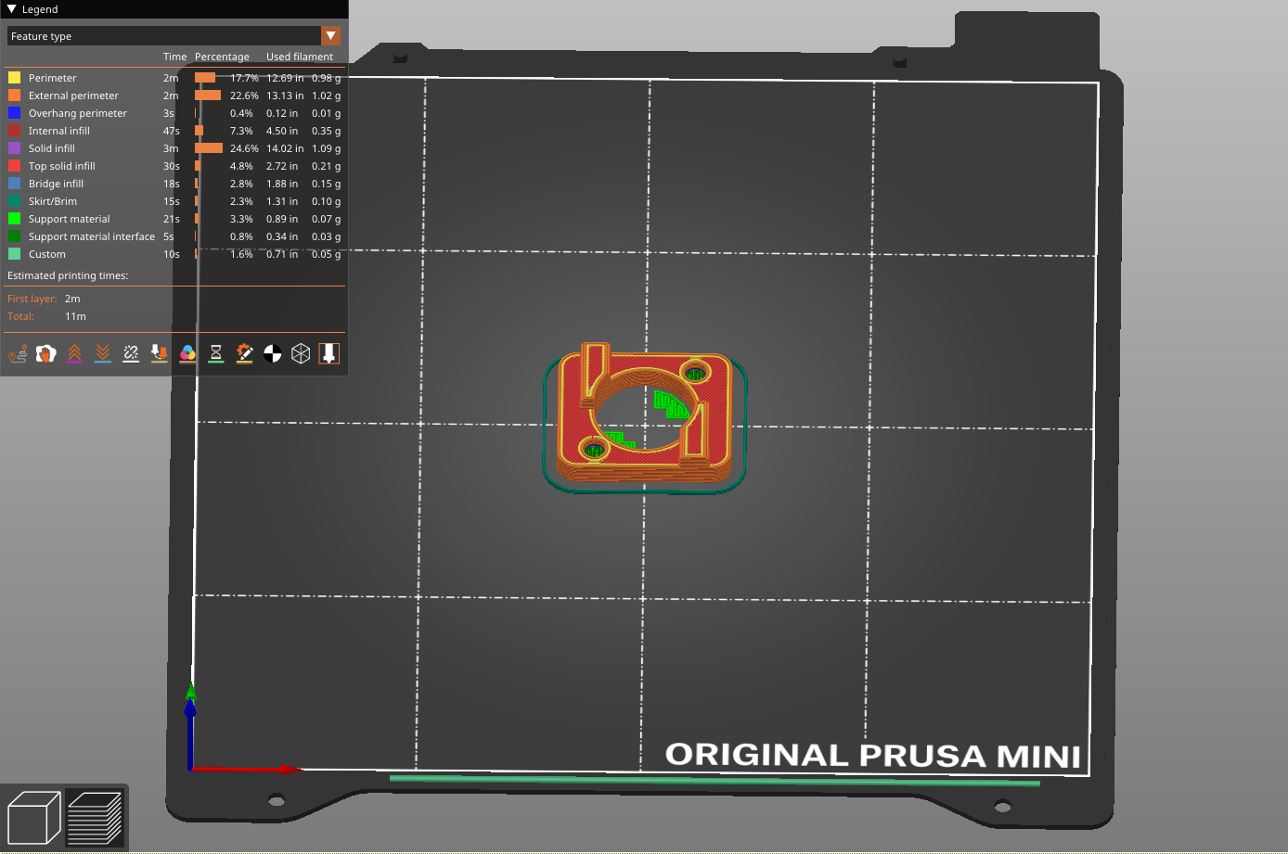Toggle custom G-code gear-pencil icon

point(244,353)
